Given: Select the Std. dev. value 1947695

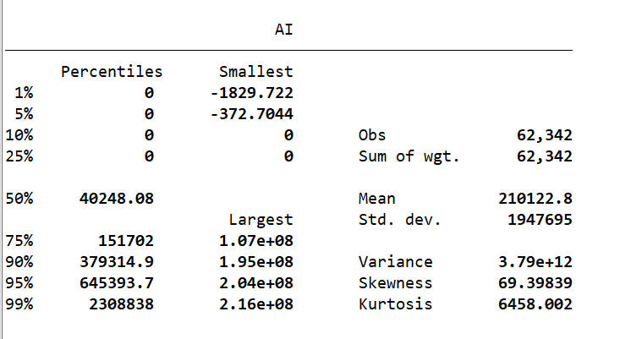Looking at the screenshot, I should [540, 220].
